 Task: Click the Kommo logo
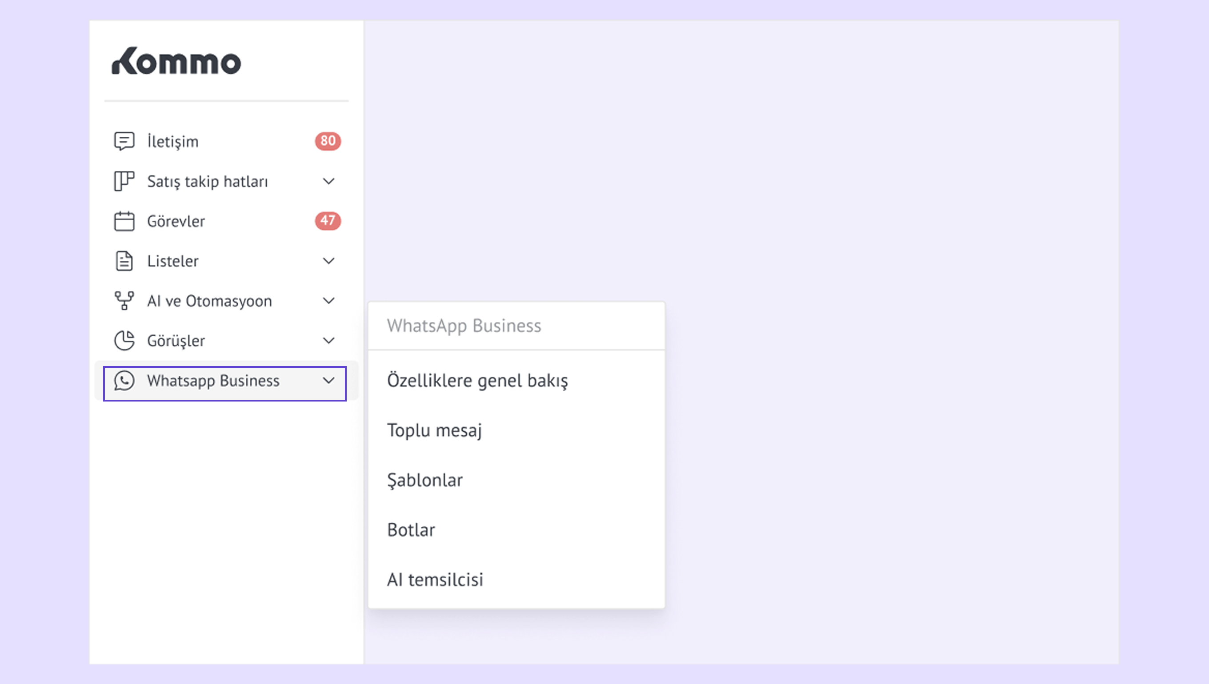176,61
